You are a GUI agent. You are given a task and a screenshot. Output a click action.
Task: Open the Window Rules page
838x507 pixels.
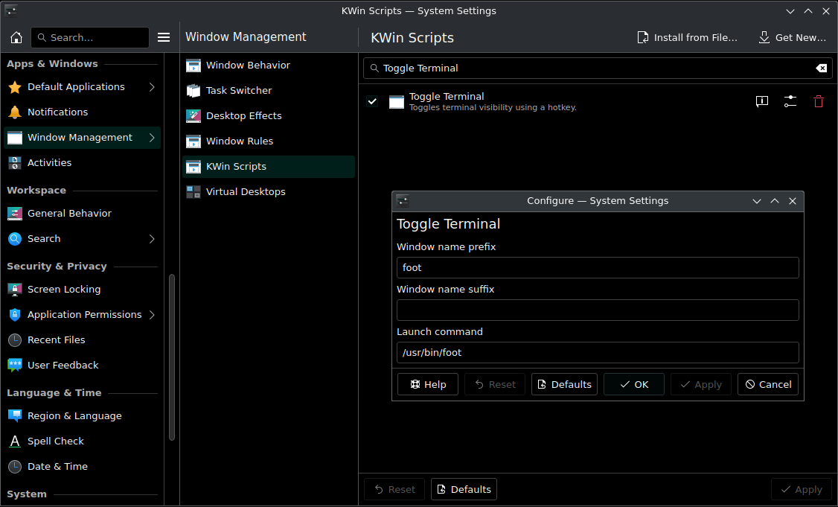click(x=268, y=141)
